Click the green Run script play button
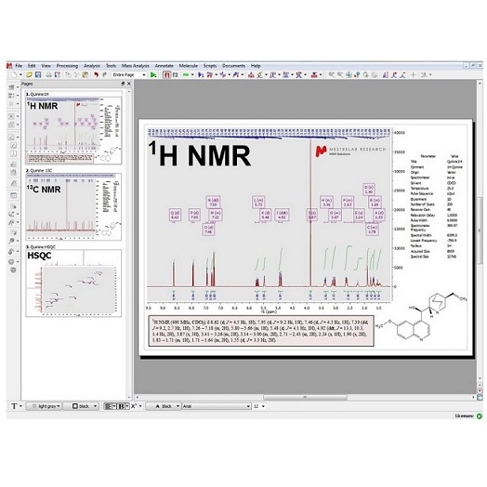The height and width of the screenshot is (487, 487). click(x=153, y=75)
